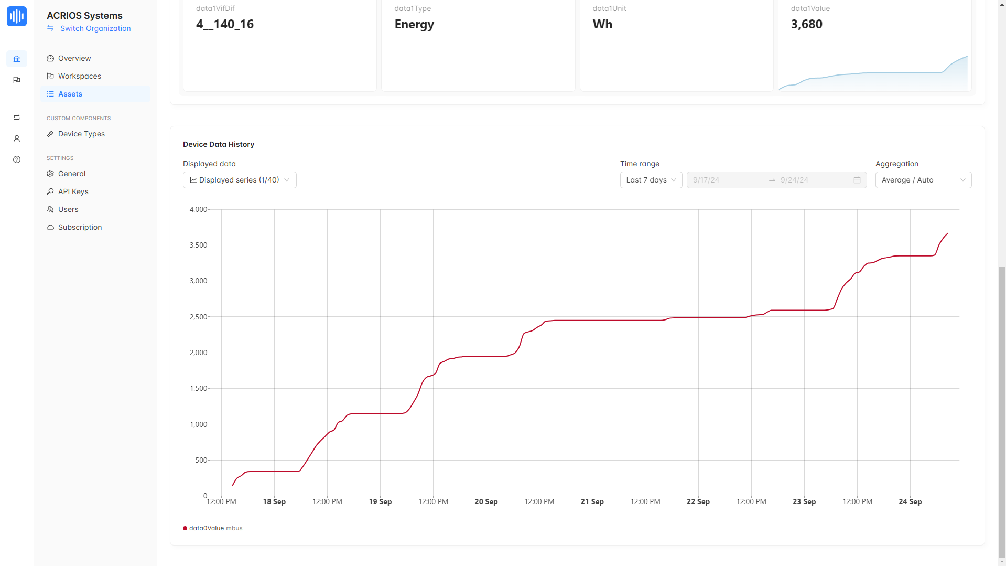Screen dimensions: 1006x566
Task: Click the calendar icon in the date range
Action: [x=857, y=180]
